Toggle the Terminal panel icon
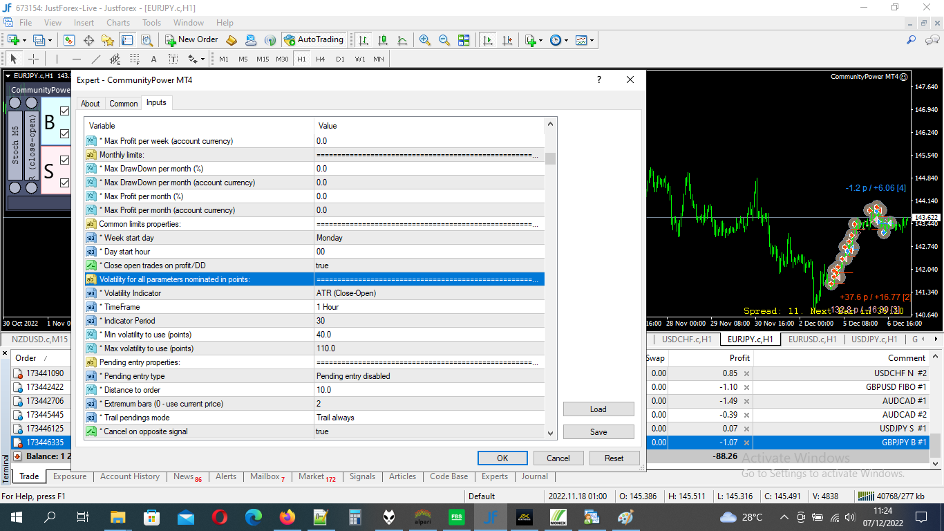944x531 pixels. tap(127, 40)
